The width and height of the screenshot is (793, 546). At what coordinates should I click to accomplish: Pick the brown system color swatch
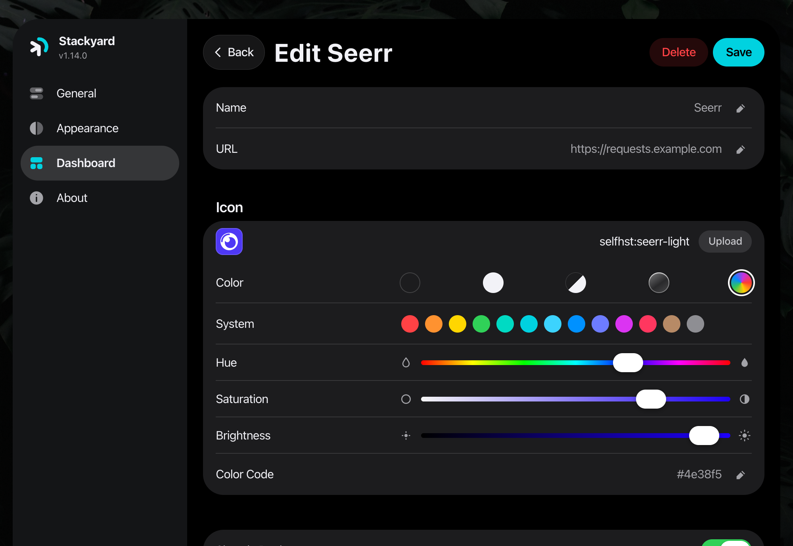[x=672, y=324]
